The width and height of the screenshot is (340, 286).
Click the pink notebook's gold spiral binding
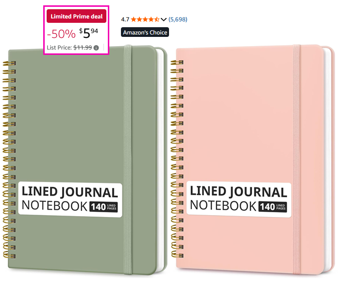coord(177,159)
